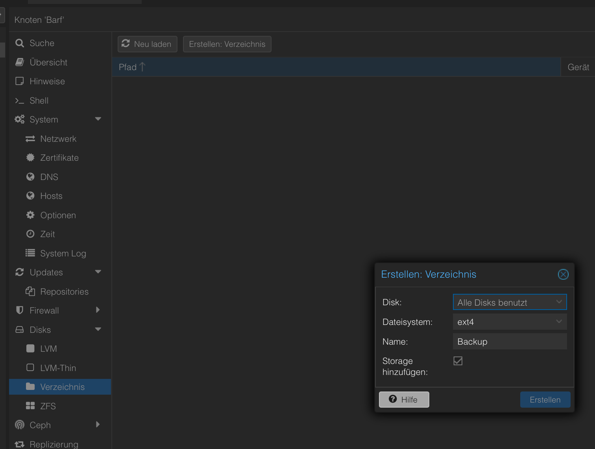Image resolution: width=595 pixels, height=449 pixels.
Task: Click the Erstellen: Verzeichnis dialog title
Action: [x=429, y=274]
